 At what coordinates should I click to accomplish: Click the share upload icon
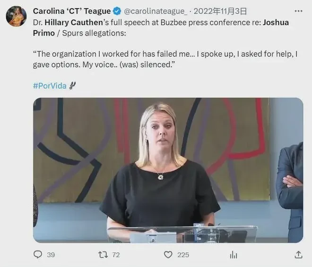(x=298, y=254)
